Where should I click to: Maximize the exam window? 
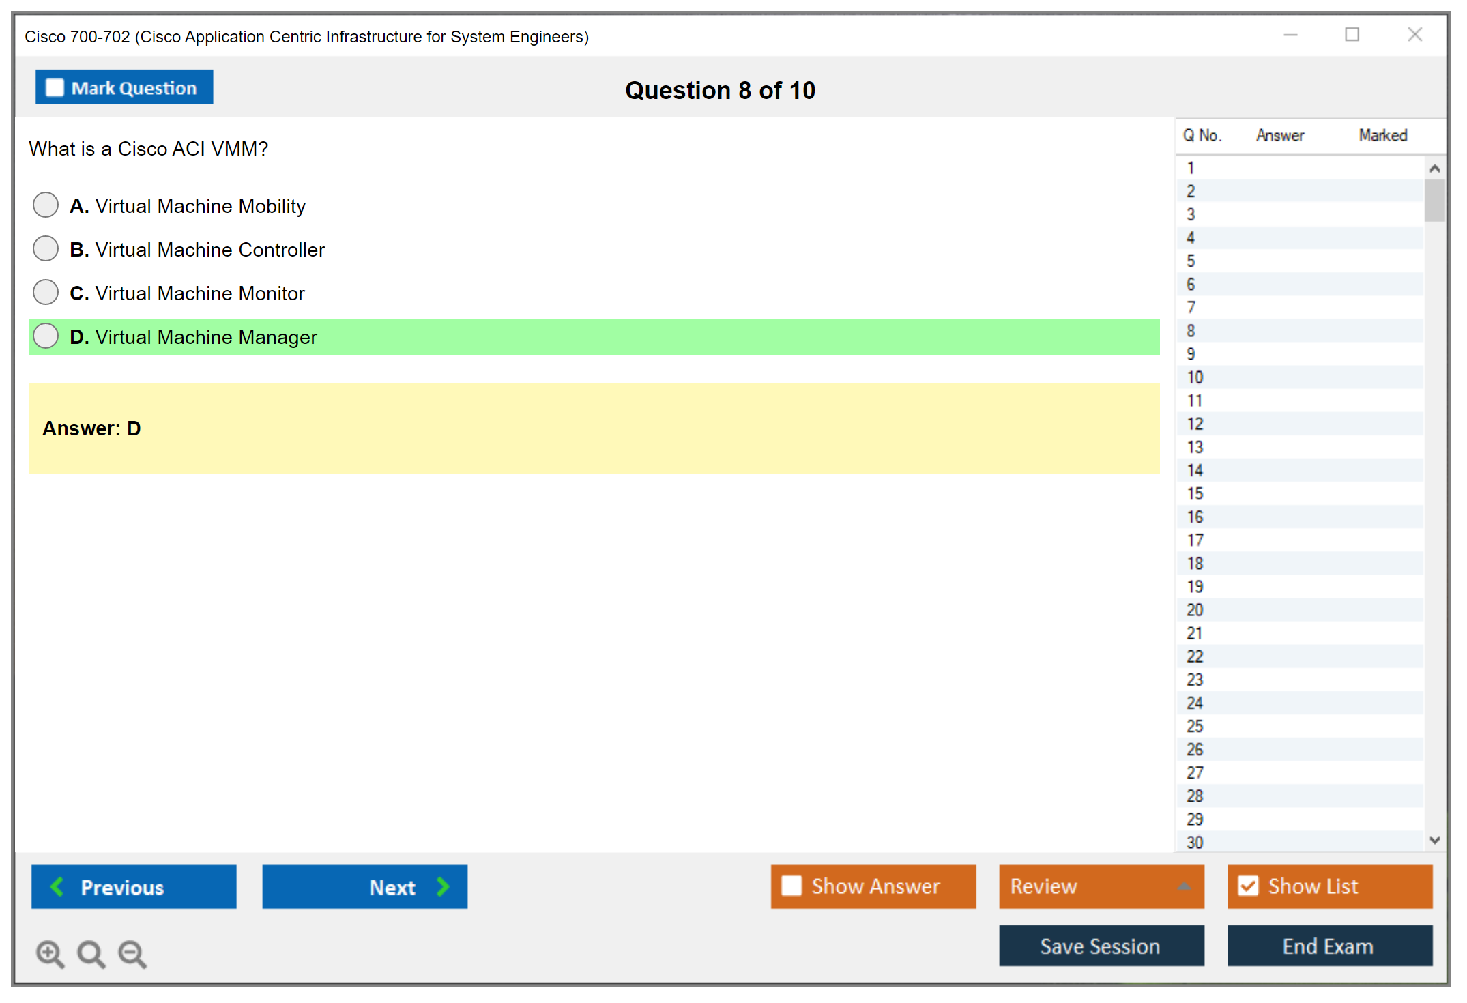(1352, 35)
